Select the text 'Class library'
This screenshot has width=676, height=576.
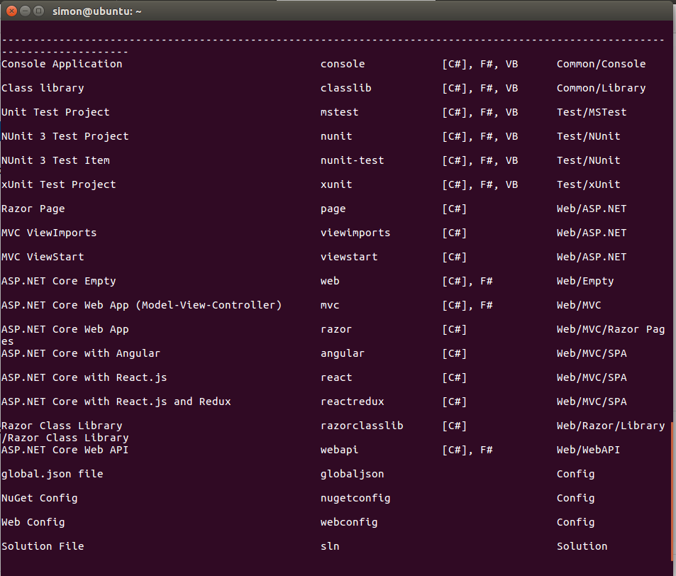[43, 89]
